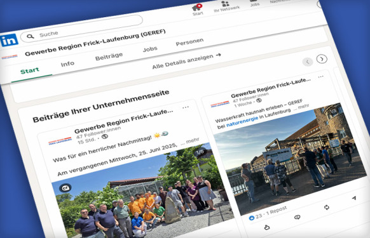Open author name on the 15 Std. post
The image size is (370, 238).
[x=123, y=121]
